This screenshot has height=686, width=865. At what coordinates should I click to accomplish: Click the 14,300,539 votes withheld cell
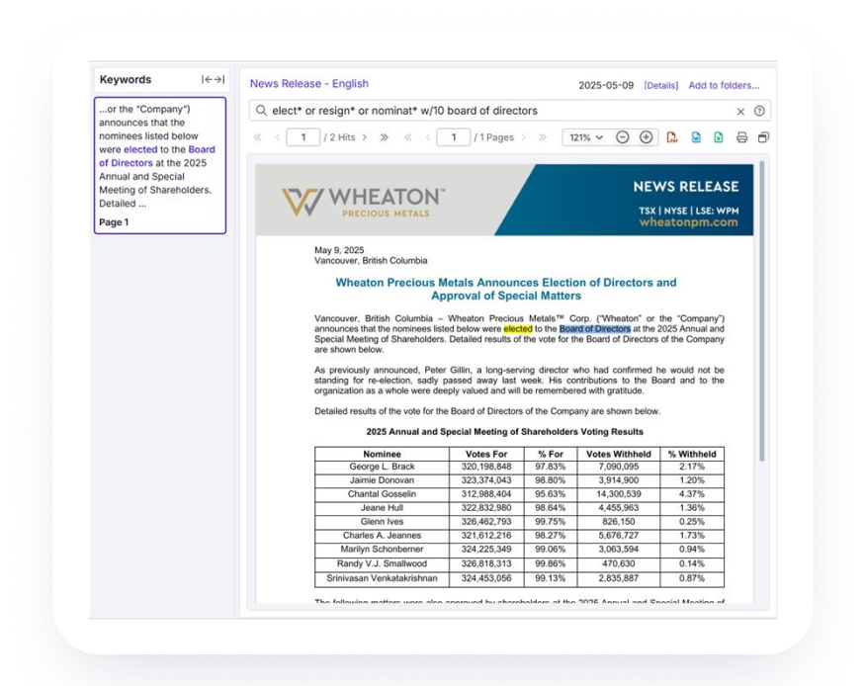tap(619, 494)
